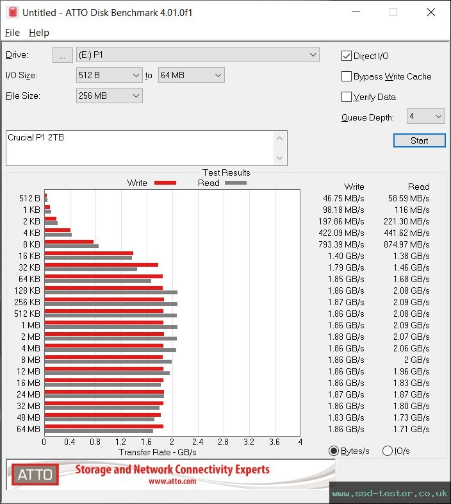Click the 1 KB read value 116 MB/s
Screen dimensions: 451x504
412,210
